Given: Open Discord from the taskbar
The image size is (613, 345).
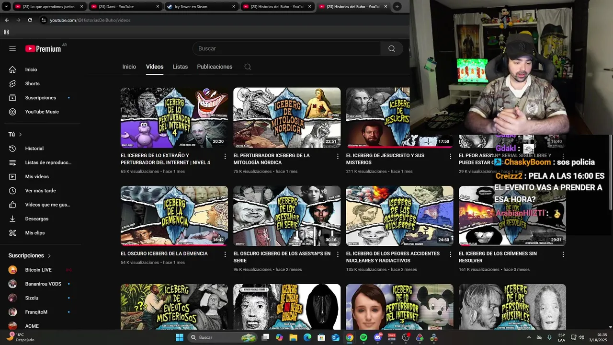Looking at the screenshot, I should tap(378, 337).
